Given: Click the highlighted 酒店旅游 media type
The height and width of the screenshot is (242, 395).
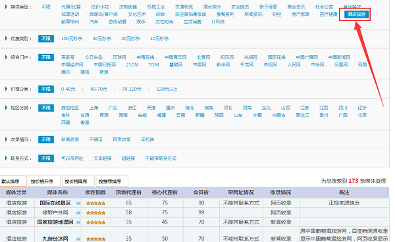Looking at the screenshot, I should pyautogui.click(x=356, y=14).
